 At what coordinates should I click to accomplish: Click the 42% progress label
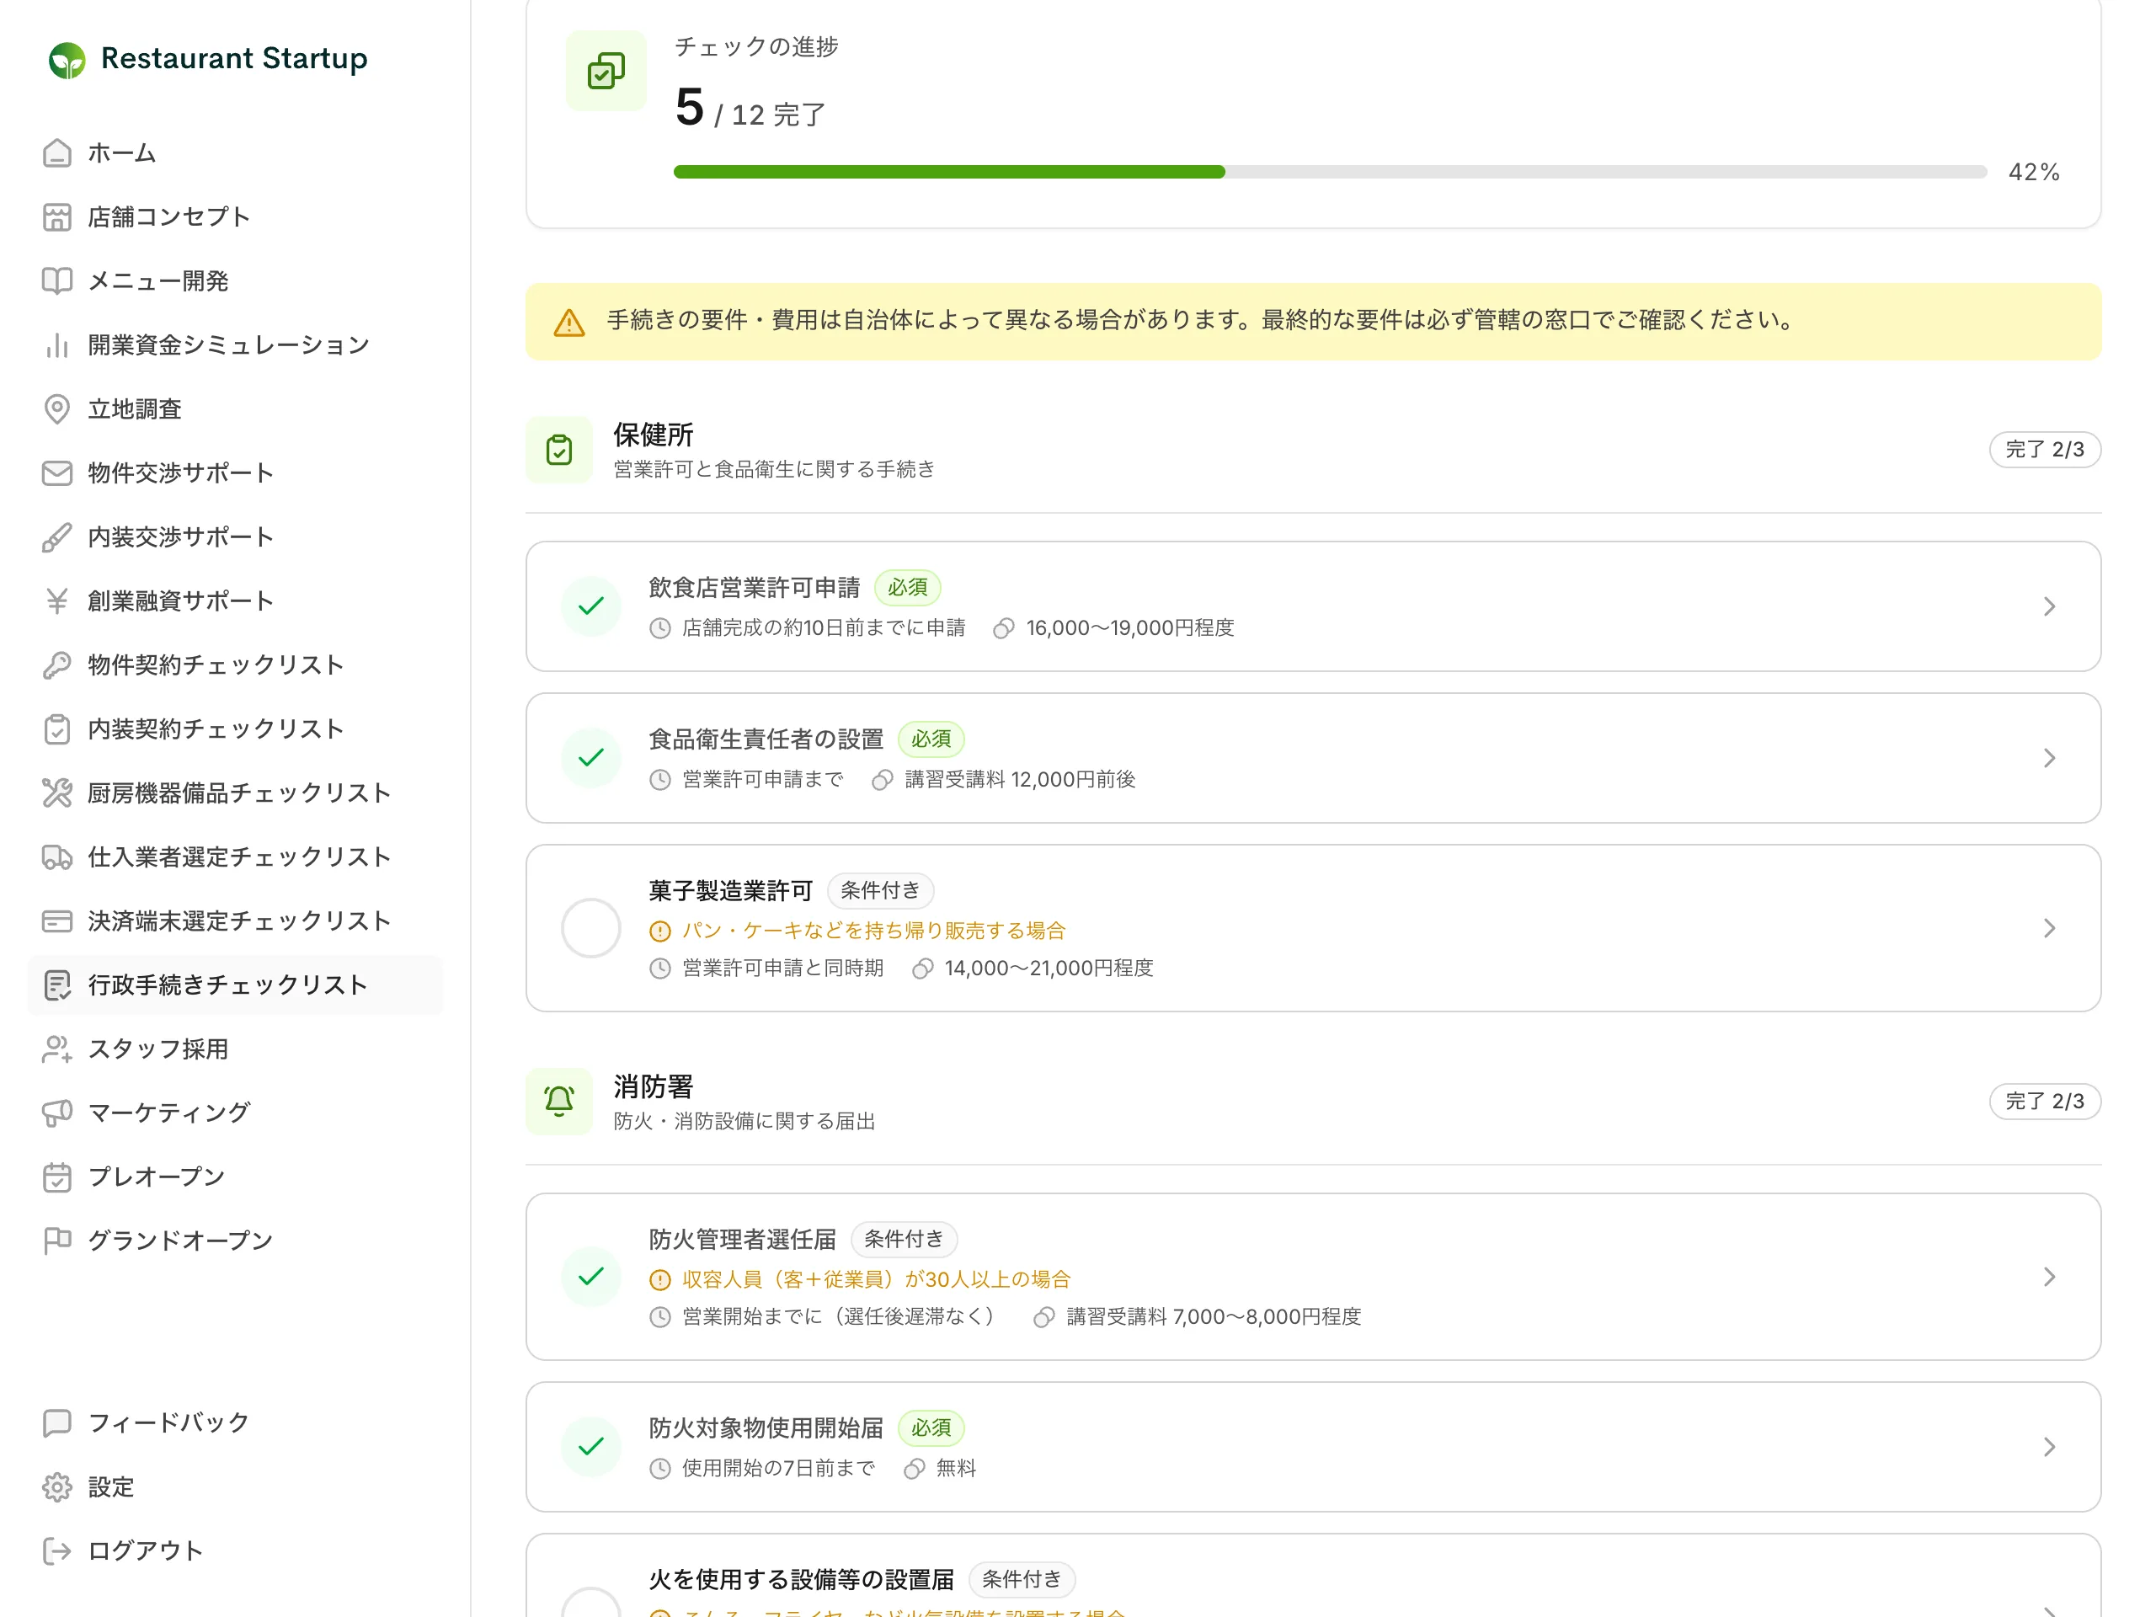point(2034,173)
